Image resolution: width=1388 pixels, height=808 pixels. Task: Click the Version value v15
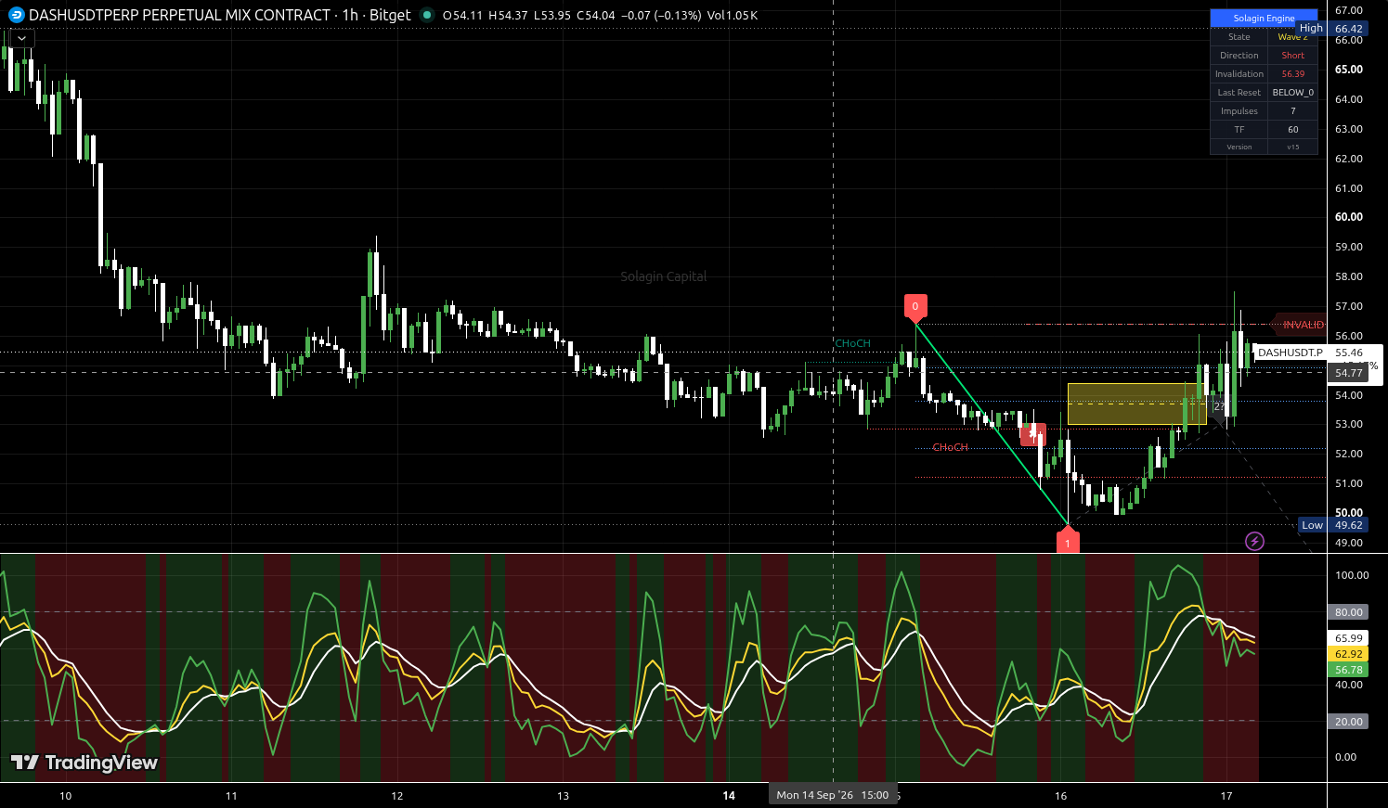[1292, 147]
